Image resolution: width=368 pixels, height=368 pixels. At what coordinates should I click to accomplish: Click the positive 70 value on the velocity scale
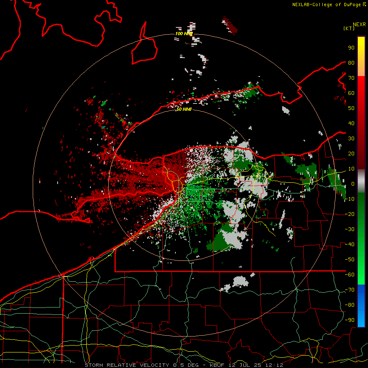(351, 78)
